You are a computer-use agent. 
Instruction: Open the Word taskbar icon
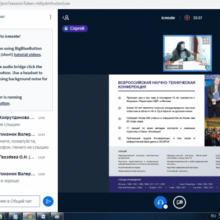tap(43, 217)
